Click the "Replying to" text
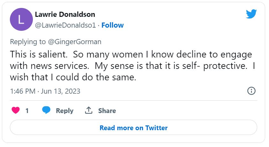 (27, 42)
